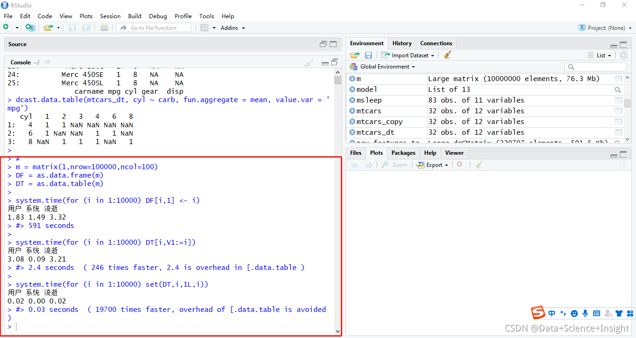The width and height of the screenshot is (636, 338).
Task: Click the Zoom plot button
Action: [x=394, y=165]
